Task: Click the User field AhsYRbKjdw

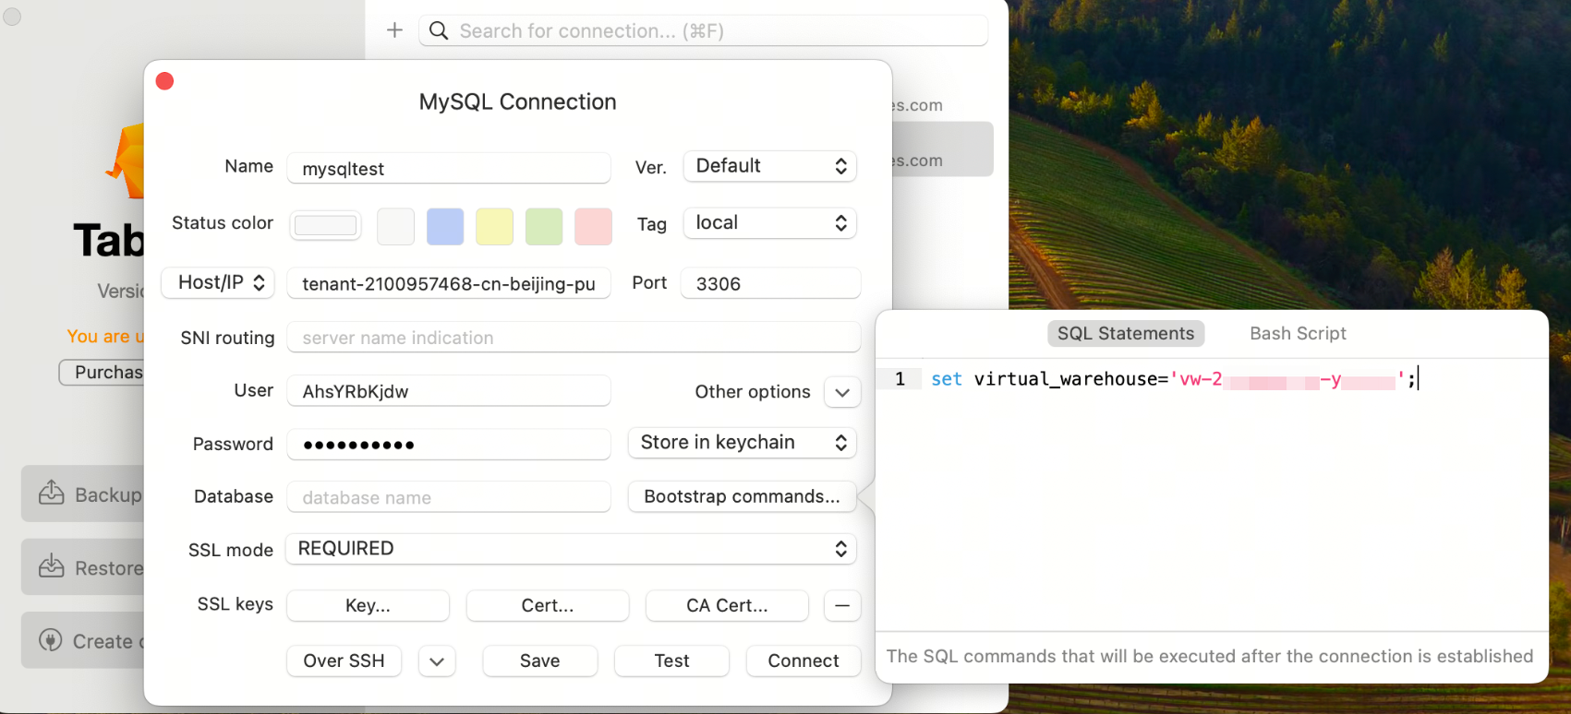Action: (449, 391)
